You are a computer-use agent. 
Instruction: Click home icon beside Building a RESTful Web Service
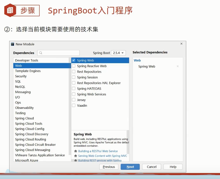(x=75, y=151)
